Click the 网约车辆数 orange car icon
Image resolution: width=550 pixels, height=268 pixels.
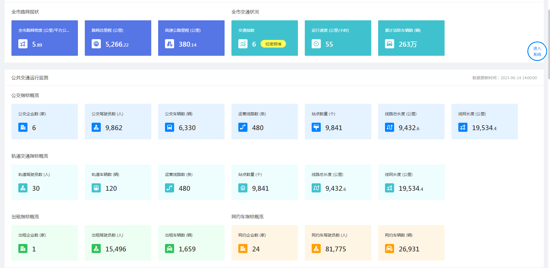[x=390, y=249]
